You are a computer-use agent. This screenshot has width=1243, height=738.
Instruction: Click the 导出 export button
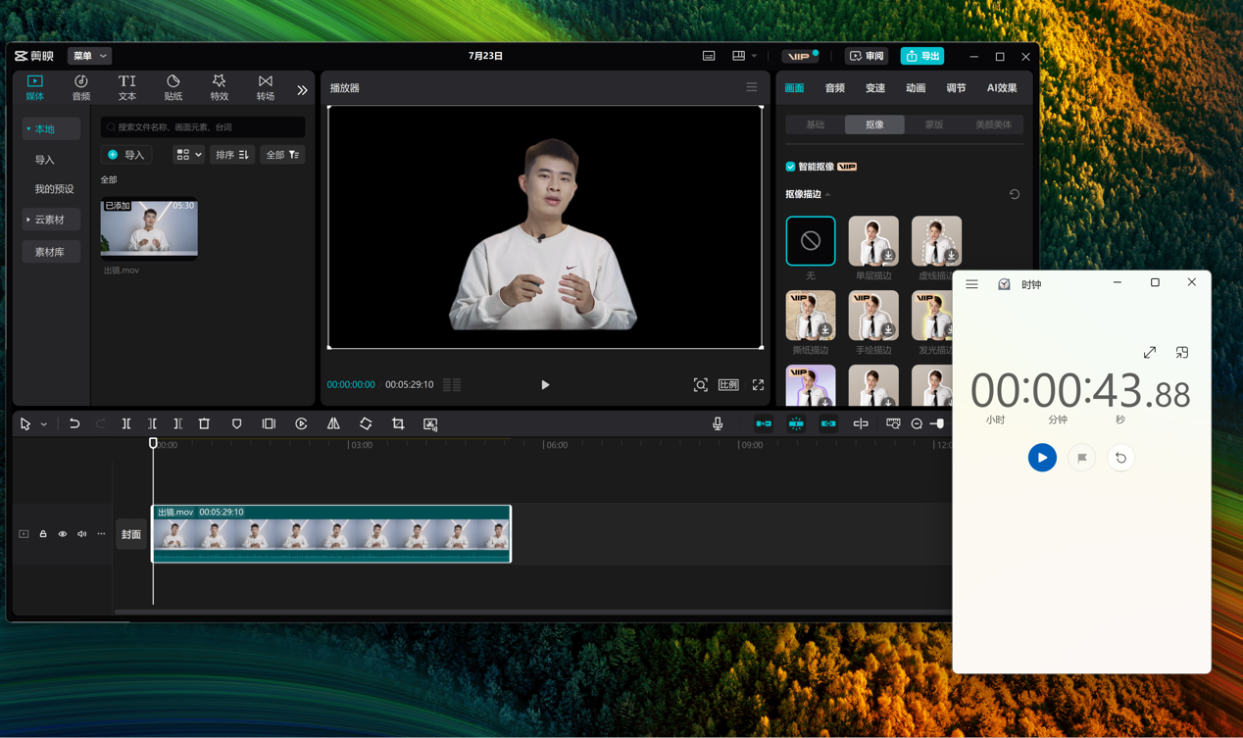[921, 56]
